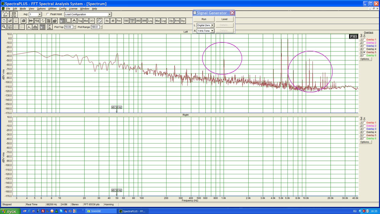Uncheck Overlay 5 in Left plot
This screenshot has width=380, height=214.
pos(364,52)
